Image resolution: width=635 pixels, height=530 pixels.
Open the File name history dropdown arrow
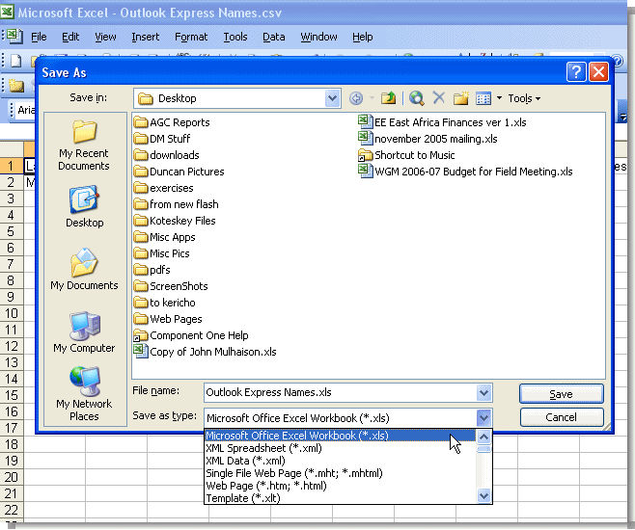[483, 392]
